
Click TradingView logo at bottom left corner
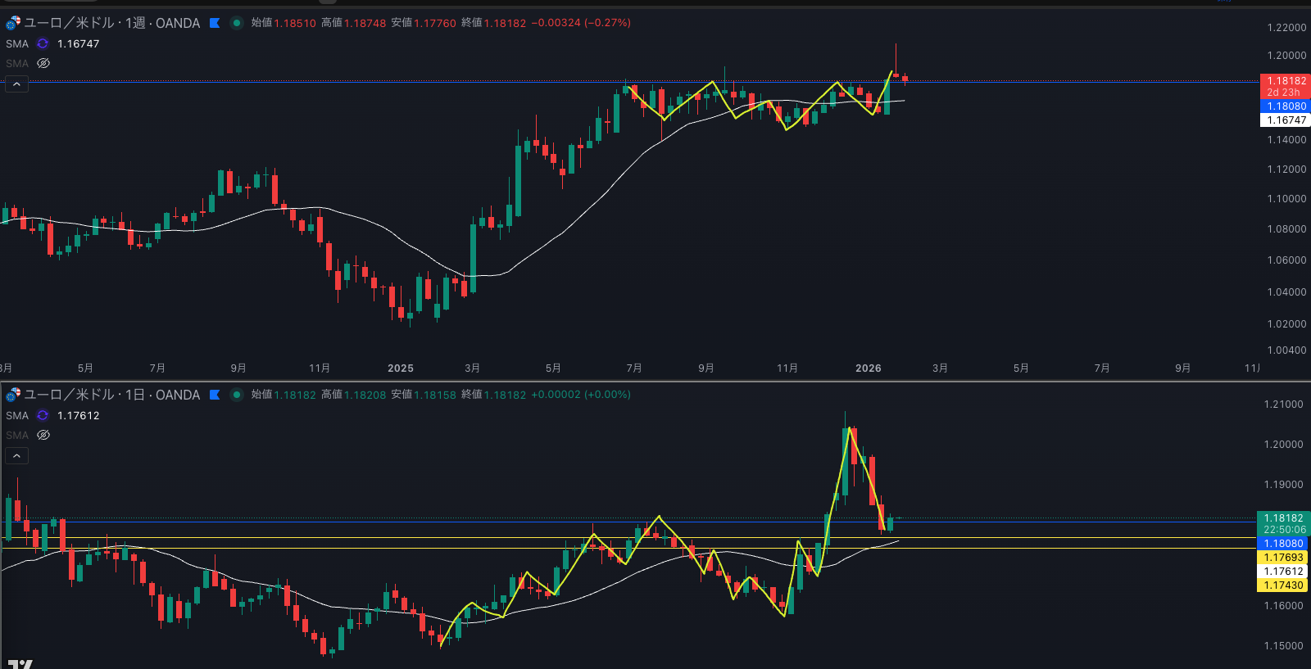[20, 663]
